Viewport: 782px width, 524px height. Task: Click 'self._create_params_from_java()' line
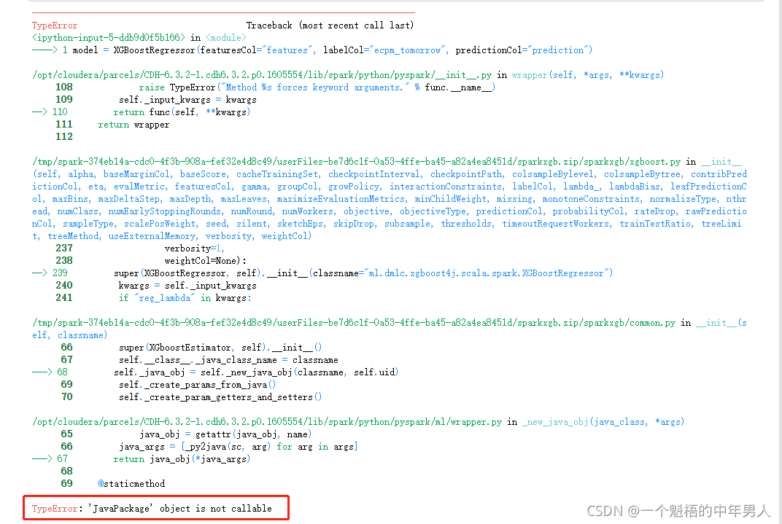(198, 385)
